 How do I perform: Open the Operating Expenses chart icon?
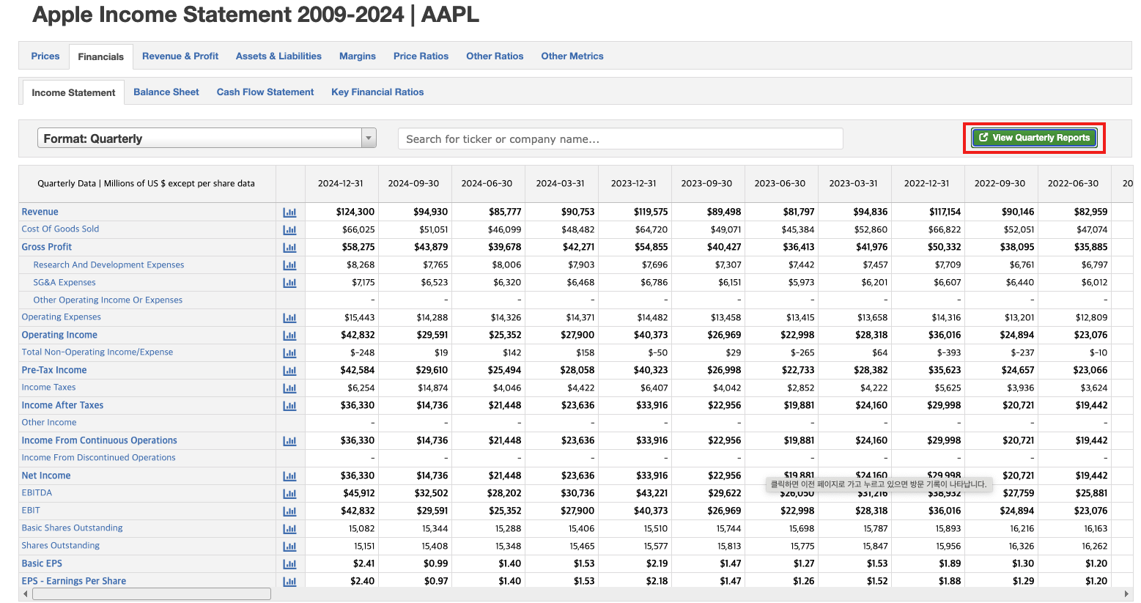click(x=289, y=318)
